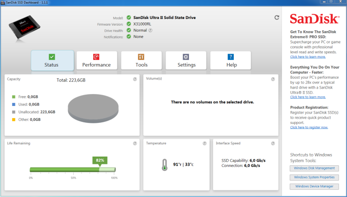Click the 82% Life Remaining marker
This screenshot has width=347, height=197.
tap(100, 161)
